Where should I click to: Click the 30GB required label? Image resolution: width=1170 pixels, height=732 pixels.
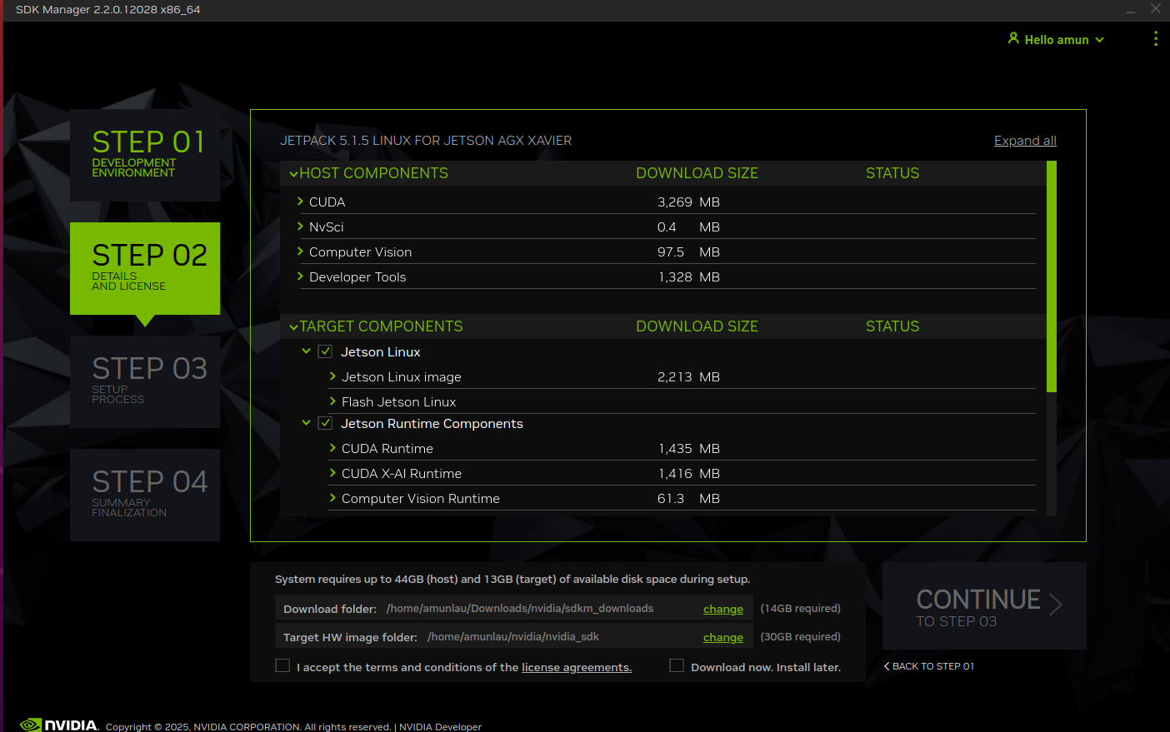tap(801, 637)
